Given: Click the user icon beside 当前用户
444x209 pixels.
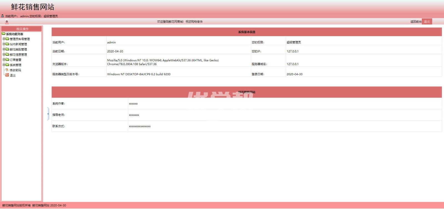Looking at the screenshot, I should (x=2, y=16).
